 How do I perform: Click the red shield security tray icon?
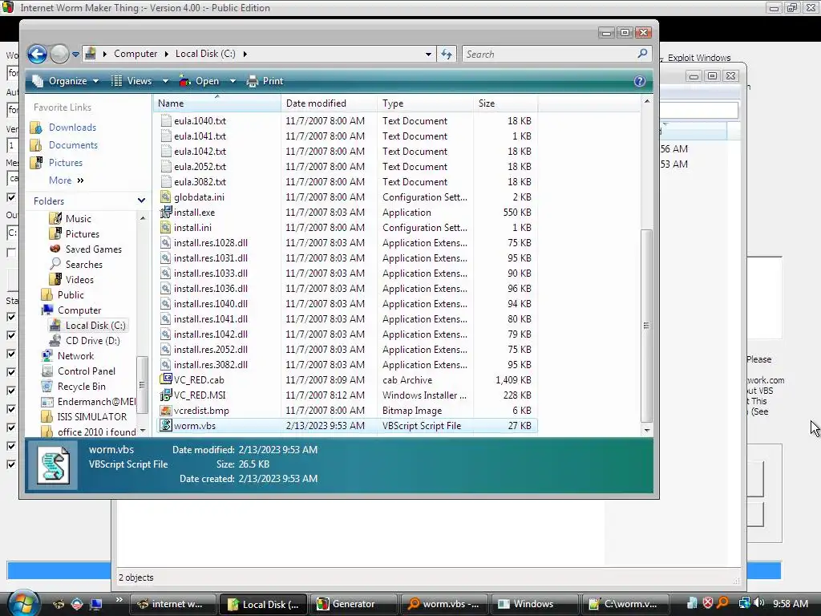(708, 603)
